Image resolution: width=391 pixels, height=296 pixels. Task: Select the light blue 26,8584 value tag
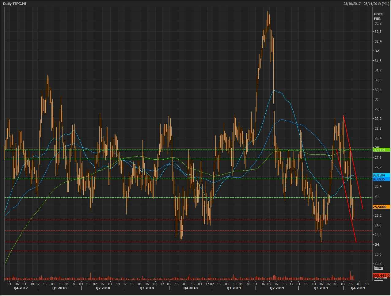click(381, 175)
